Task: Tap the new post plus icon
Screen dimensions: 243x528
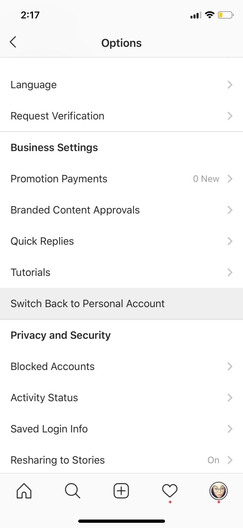Action: 121,491
